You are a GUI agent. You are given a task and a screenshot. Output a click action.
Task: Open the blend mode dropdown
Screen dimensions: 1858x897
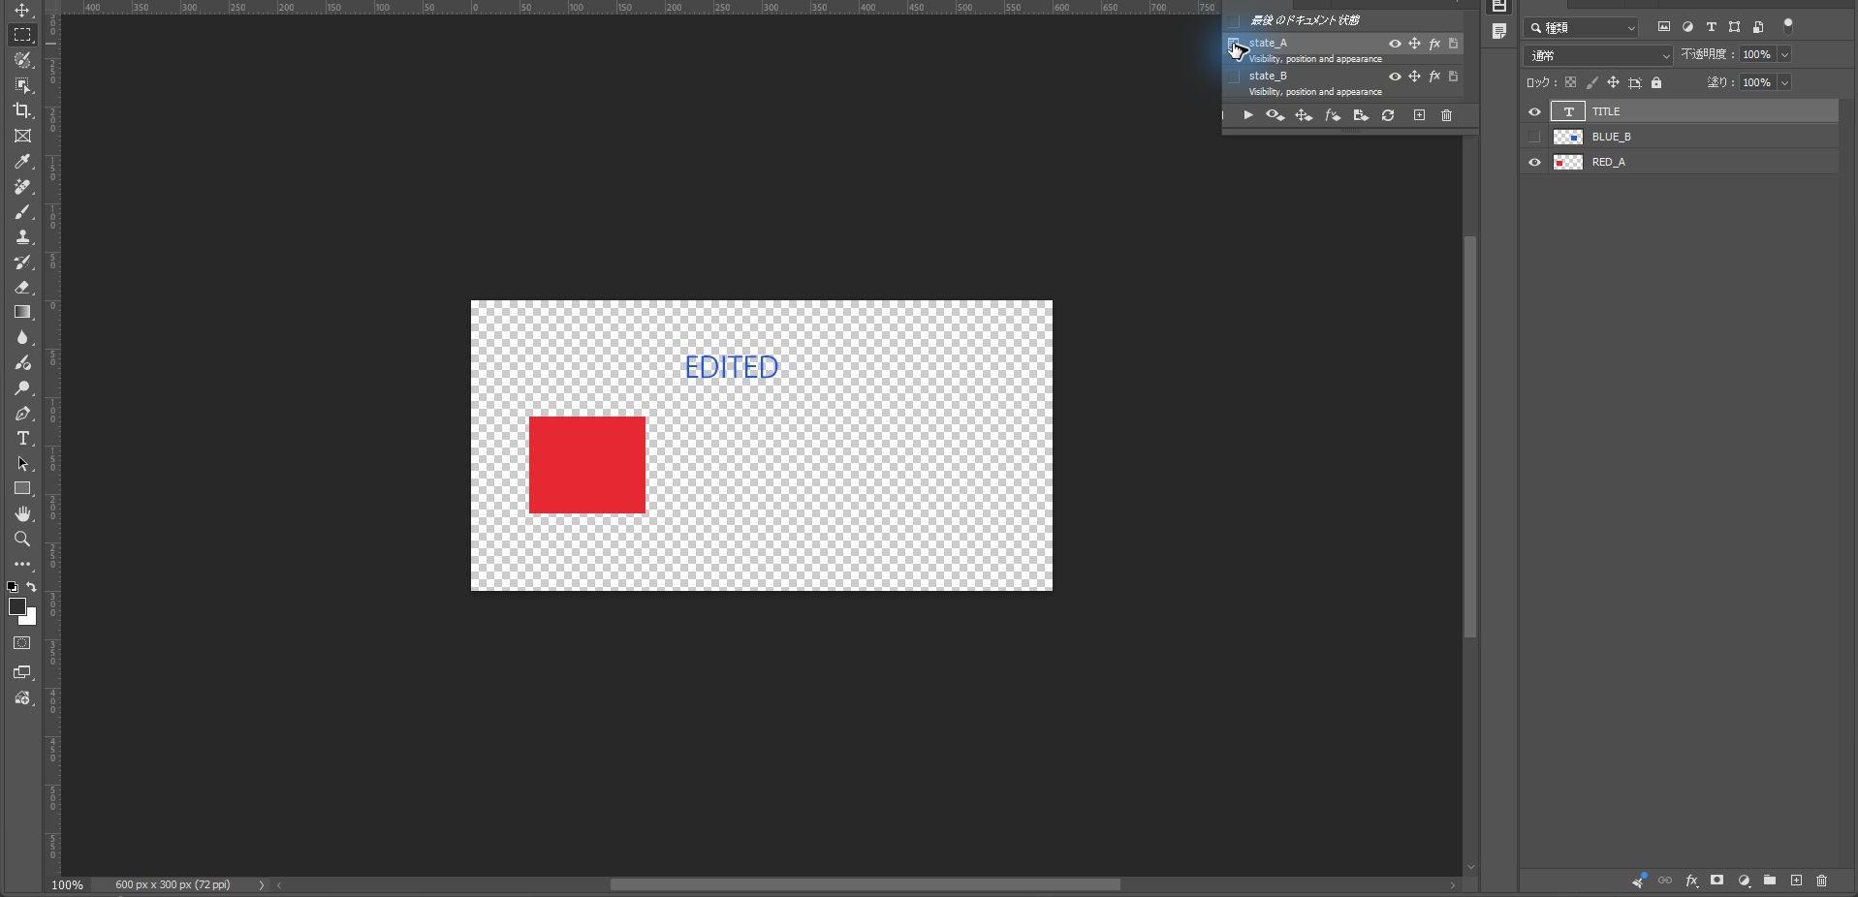tap(1598, 55)
